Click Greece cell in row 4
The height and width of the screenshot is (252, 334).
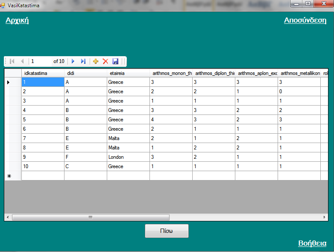pyautogui.click(x=128, y=110)
